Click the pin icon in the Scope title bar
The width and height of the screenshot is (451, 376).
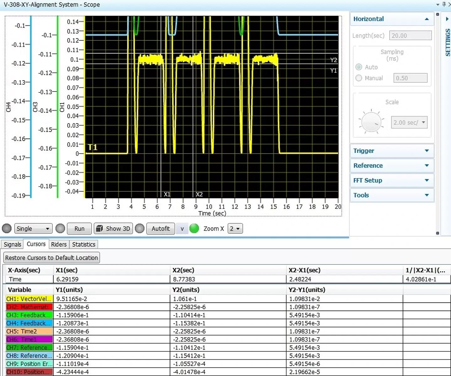pyautogui.click(x=444, y=4)
